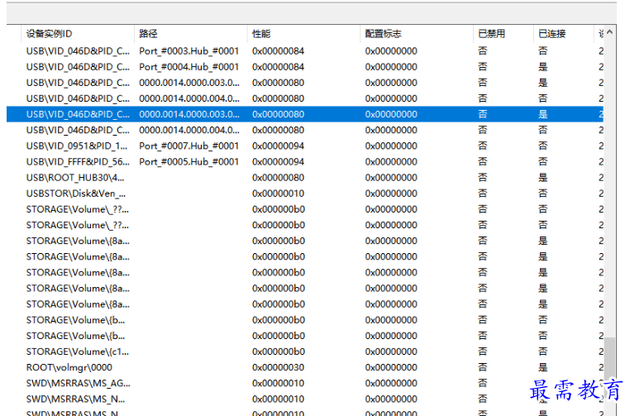Image resolution: width=630 pixels, height=416 pixels.
Task: Select device USB\VID_FFFF&PID_56...
Action: [78, 161]
